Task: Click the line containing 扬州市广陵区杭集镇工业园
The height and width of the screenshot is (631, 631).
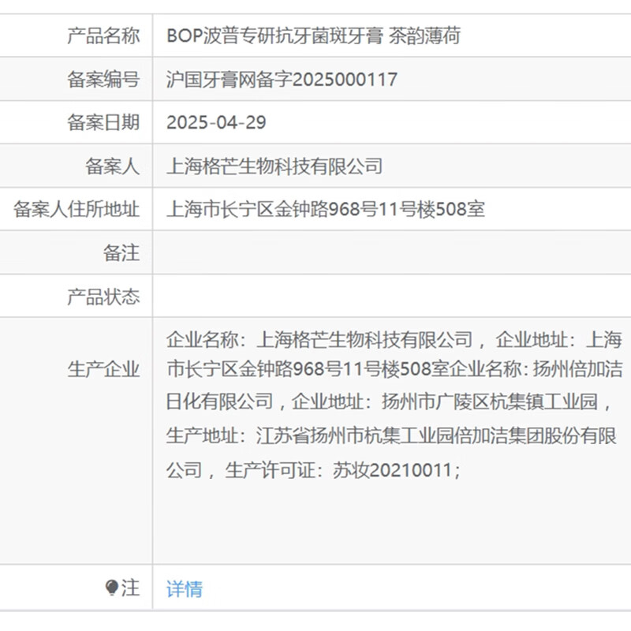Action: pos(388,401)
